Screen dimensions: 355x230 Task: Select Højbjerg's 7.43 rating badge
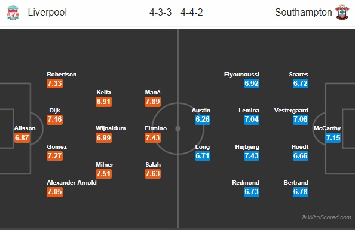coord(252,156)
